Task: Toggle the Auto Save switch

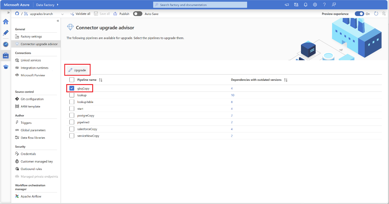Action: [137, 14]
